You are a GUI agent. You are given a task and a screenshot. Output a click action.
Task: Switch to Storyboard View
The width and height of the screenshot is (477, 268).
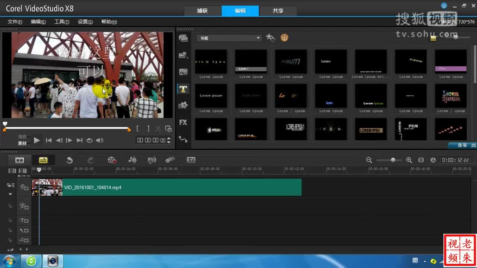tap(19, 160)
